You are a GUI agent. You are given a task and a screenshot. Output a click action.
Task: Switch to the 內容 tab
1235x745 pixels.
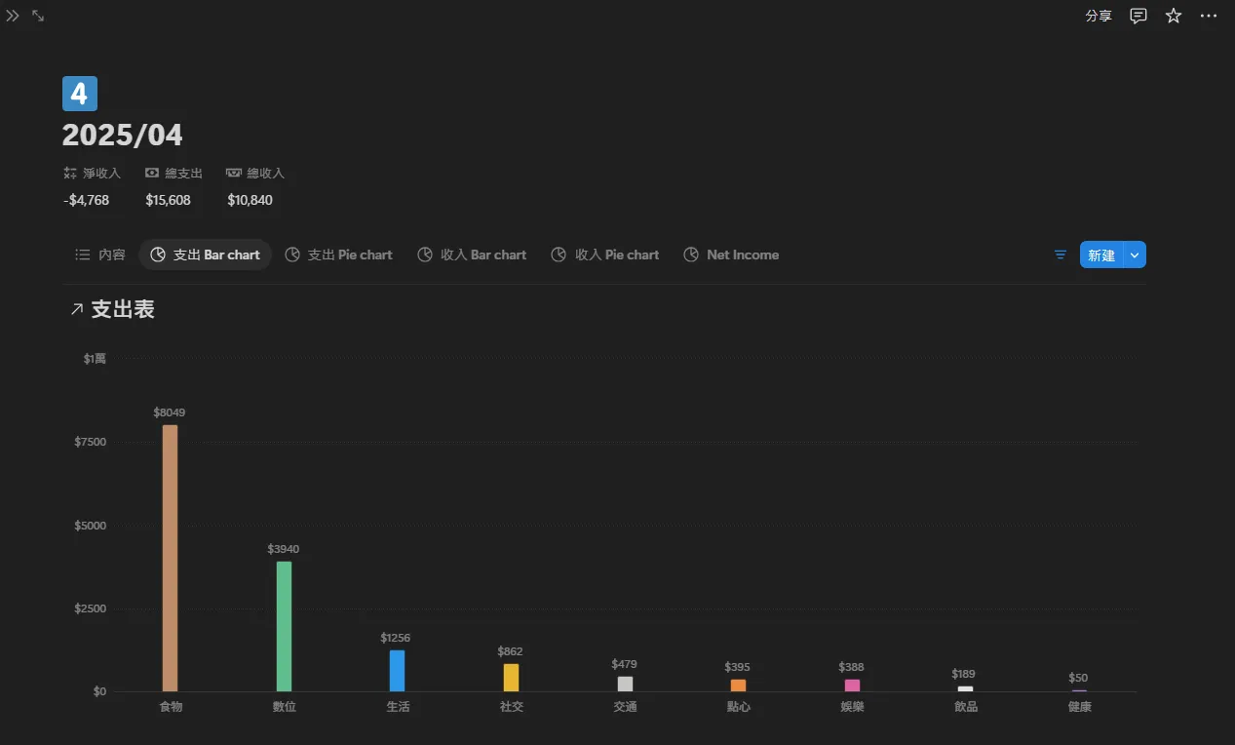click(x=100, y=255)
